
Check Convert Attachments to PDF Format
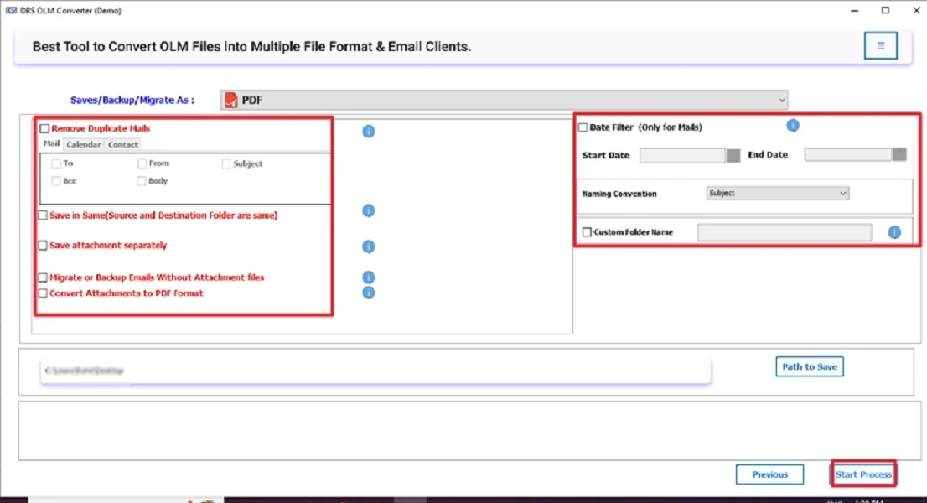(41, 293)
